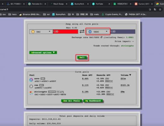Open My Dashboard button
The height and width of the screenshot is (126, 164).
[x=93, y=101]
